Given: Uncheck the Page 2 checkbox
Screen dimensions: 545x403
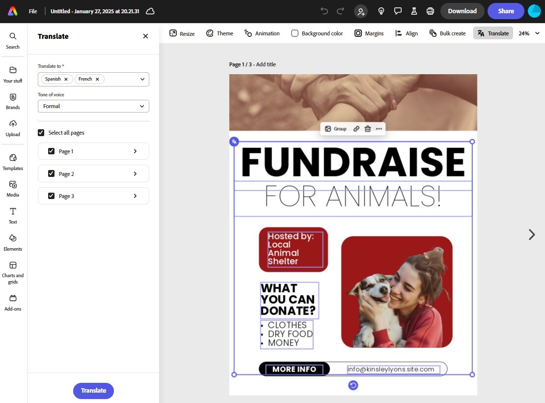Looking at the screenshot, I should [51, 173].
